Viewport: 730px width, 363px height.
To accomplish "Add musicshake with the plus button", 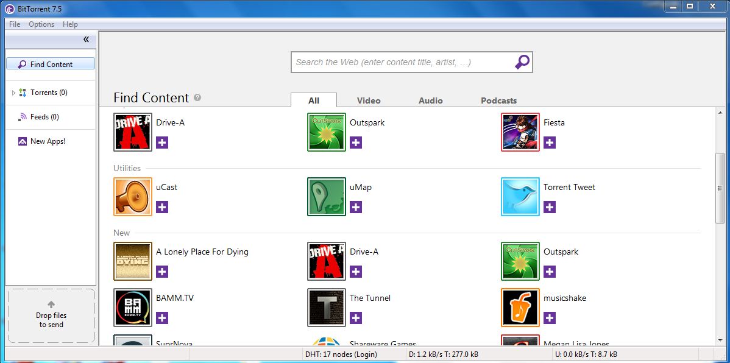I will (x=550, y=318).
